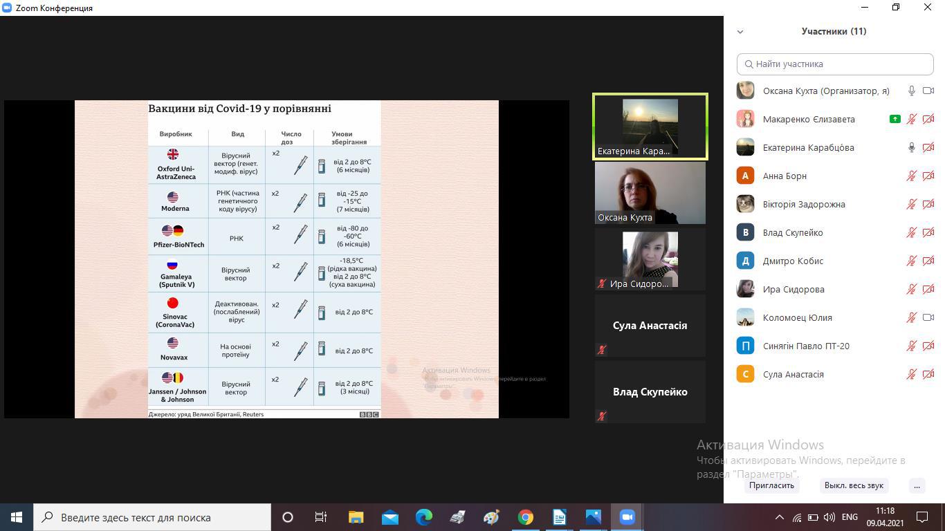Click Коломоец Юлия's camera icon

tap(928, 317)
